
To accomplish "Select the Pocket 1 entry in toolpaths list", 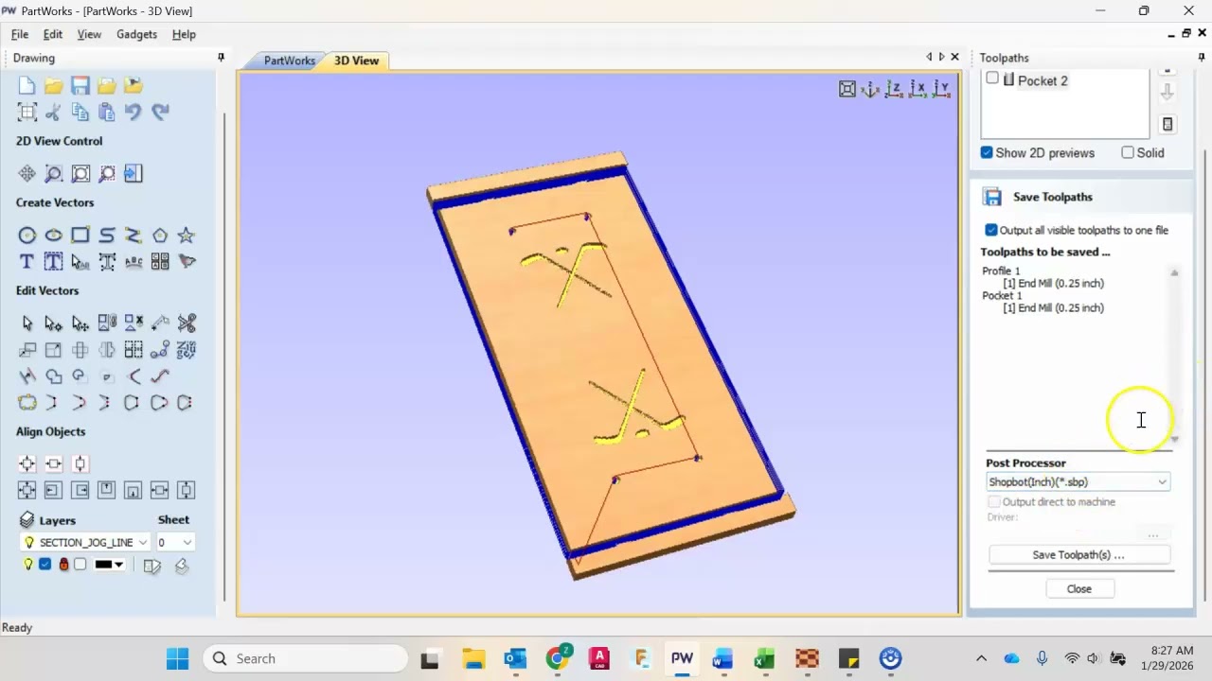I will click(1002, 296).
